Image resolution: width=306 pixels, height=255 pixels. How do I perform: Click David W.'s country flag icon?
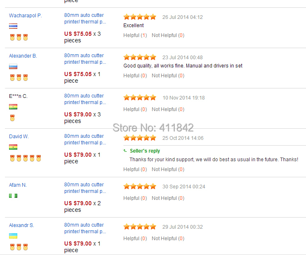pyautogui.click(x=13, y=147)
